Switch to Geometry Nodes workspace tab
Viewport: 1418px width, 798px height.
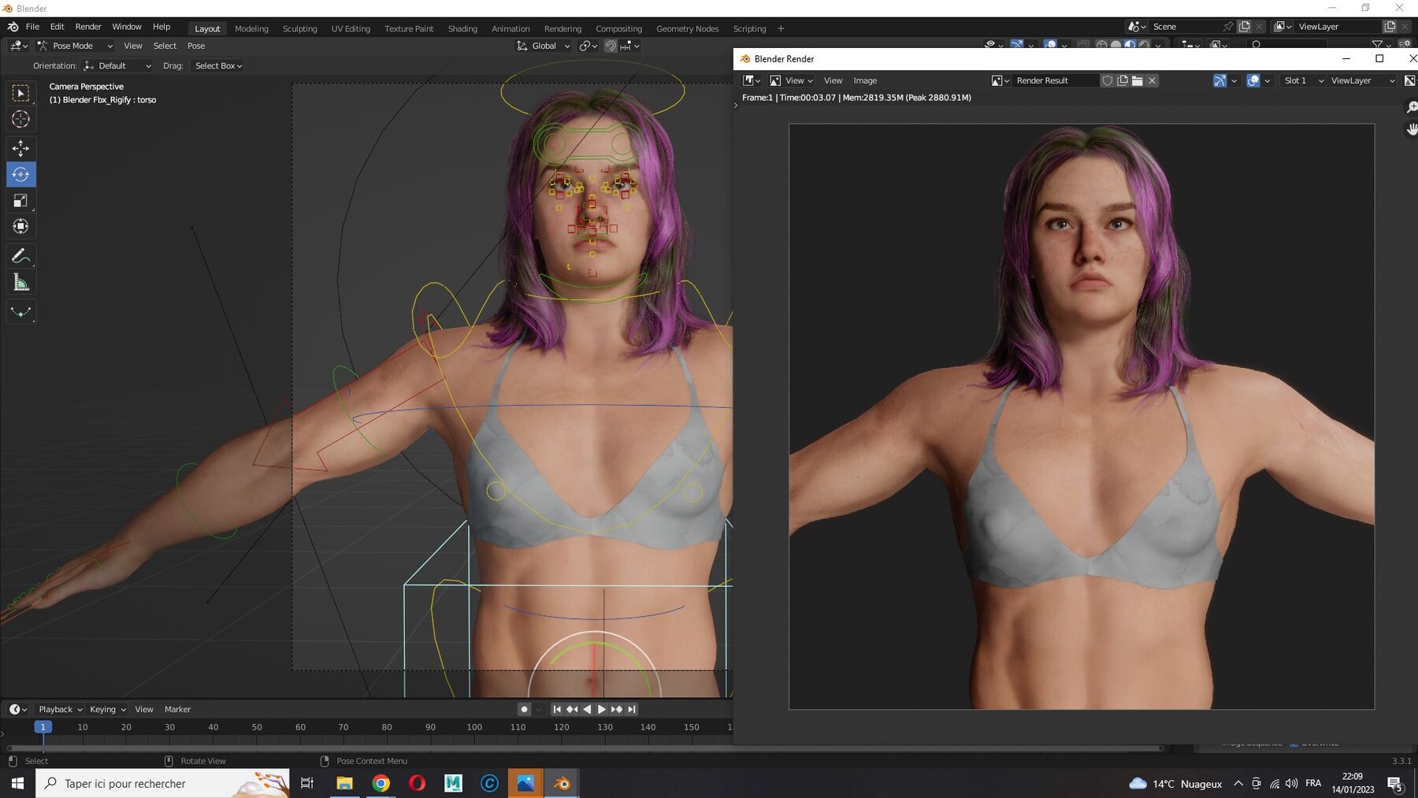687,28
